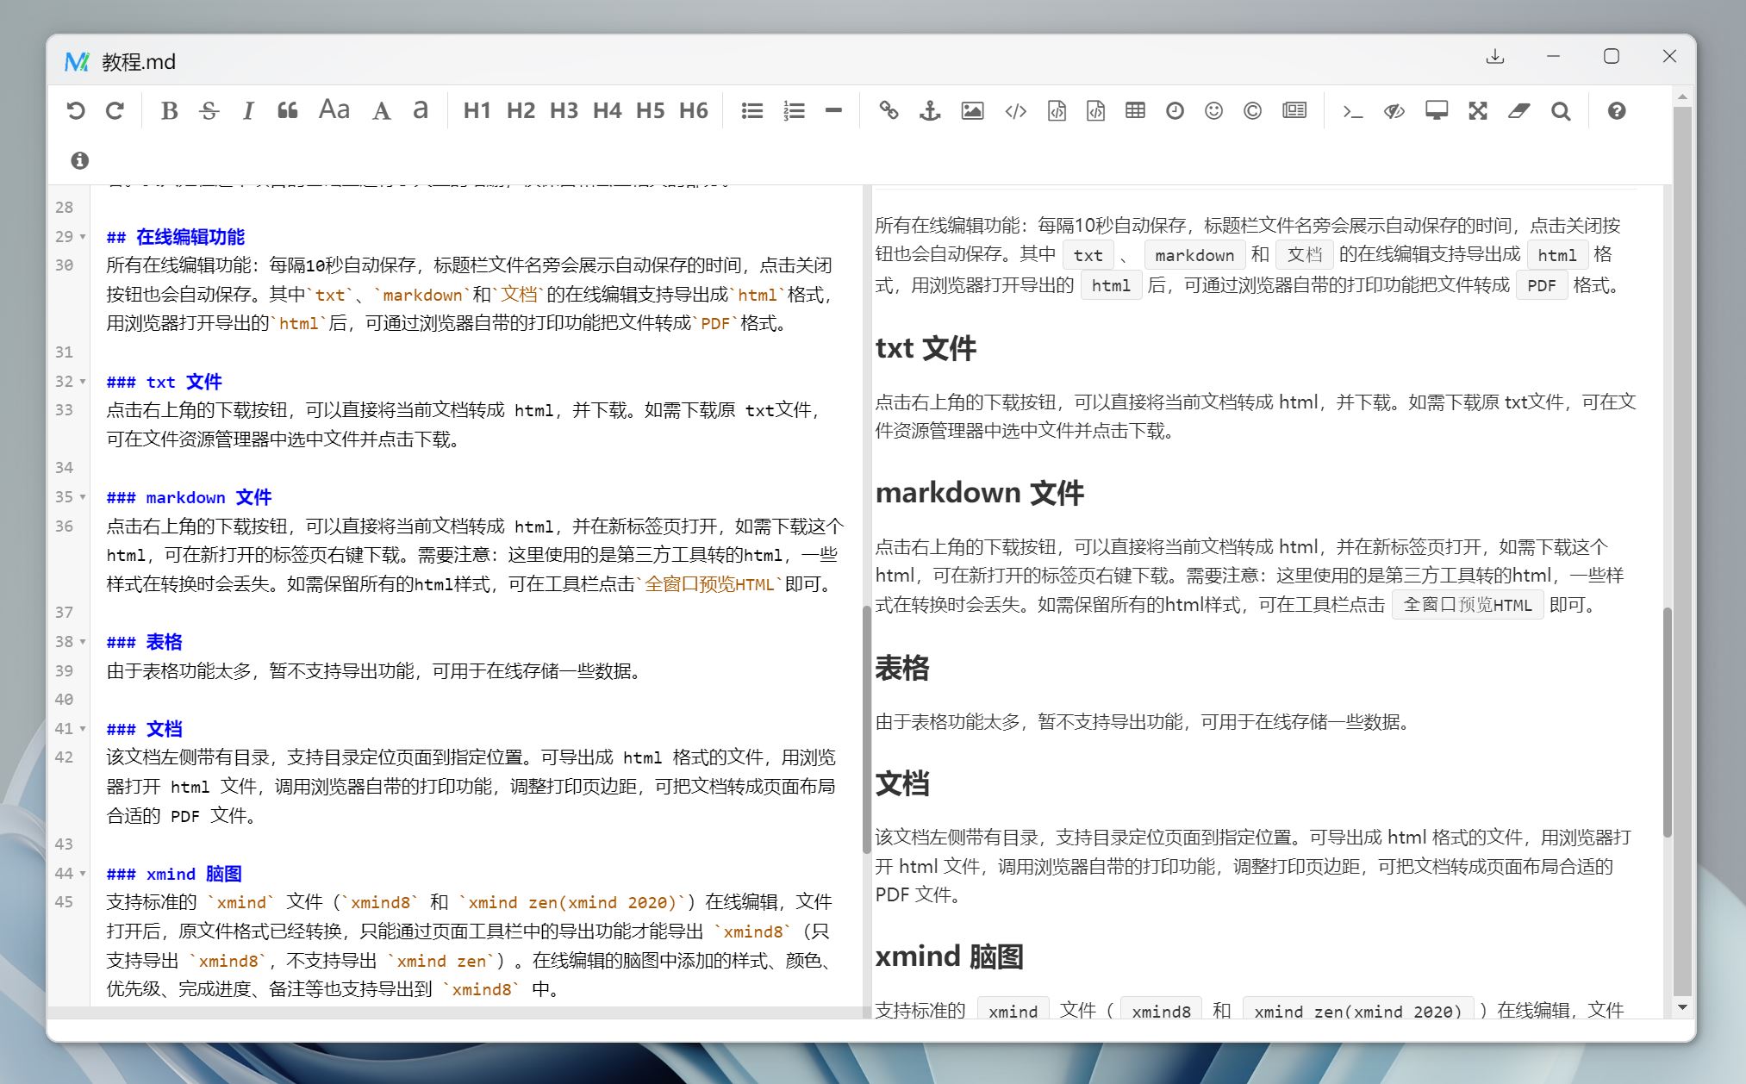1746x1084 pixels.
Task: Download the document with the top-right icon
Action: point(1494,56)
